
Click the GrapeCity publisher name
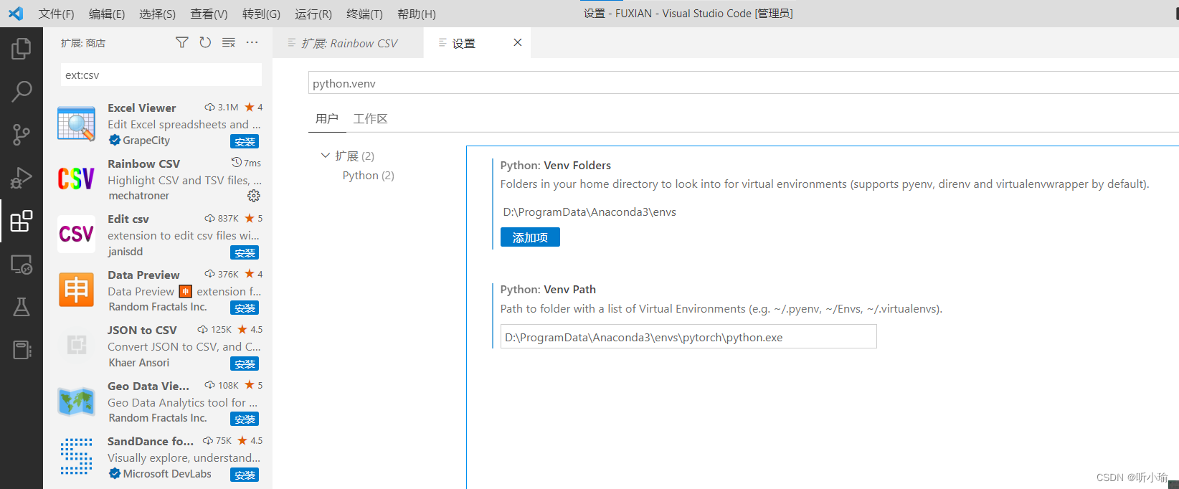click(146, 141)
